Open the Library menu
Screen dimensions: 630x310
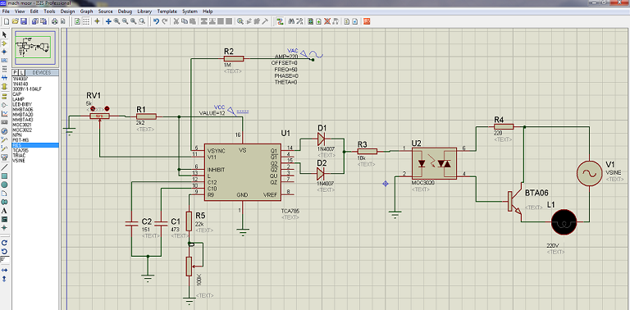[x=144, y=11]
